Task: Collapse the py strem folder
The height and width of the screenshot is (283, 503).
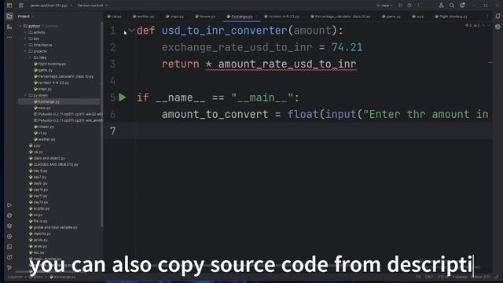Action: point(25,95)
